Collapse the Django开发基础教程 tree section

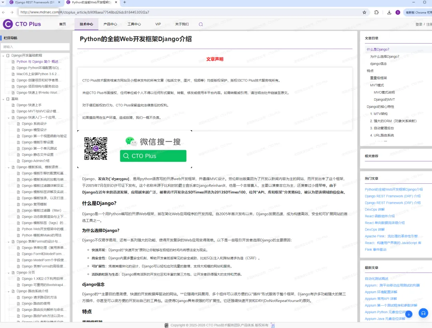(x=3, y=56)
